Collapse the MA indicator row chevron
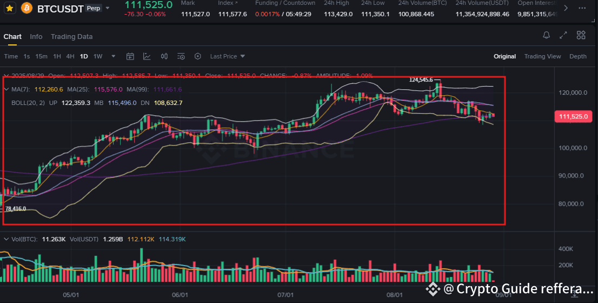 [x=6, y=89]
